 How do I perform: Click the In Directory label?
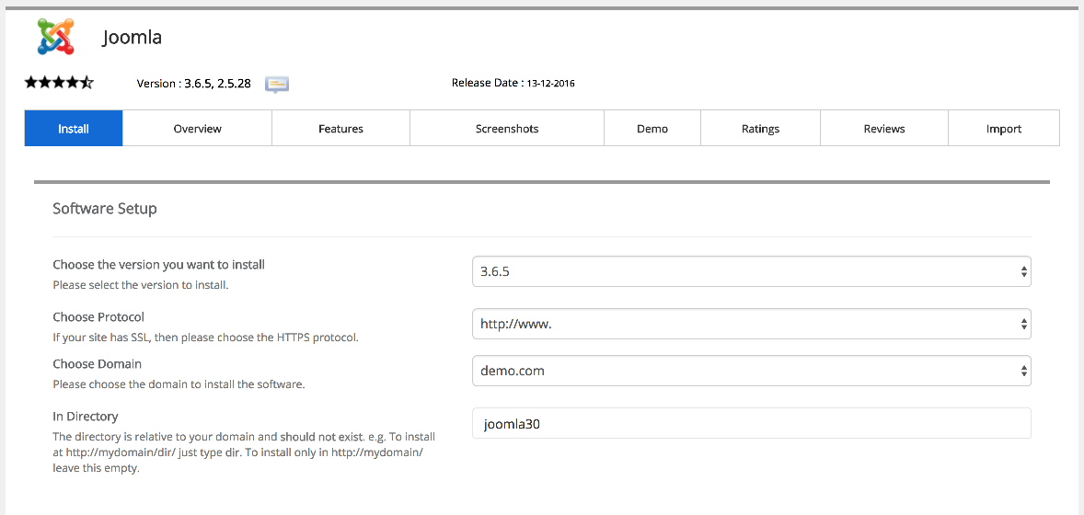pos(85,417)
